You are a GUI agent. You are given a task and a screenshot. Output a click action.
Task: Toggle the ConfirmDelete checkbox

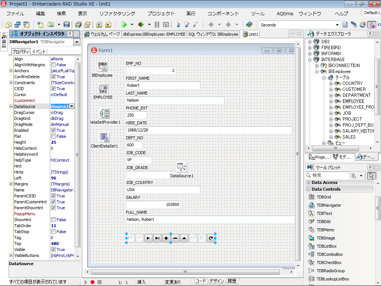54,77
